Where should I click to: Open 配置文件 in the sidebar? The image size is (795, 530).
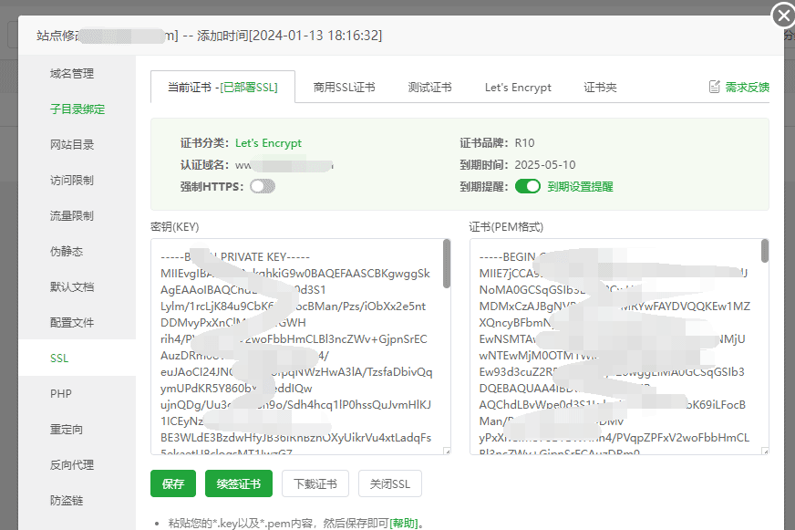[71, 322]
